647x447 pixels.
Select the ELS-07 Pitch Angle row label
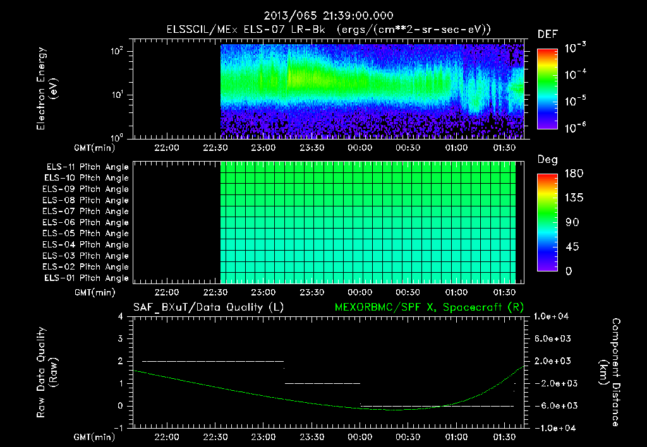tap(85, 212)
